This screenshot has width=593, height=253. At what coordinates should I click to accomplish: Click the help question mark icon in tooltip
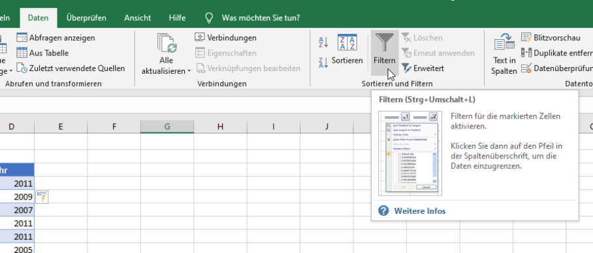(383, 211)
